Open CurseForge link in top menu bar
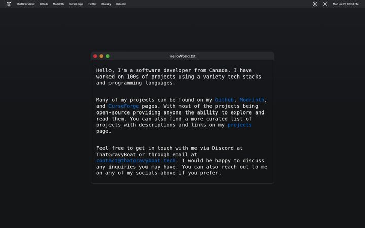365x228 pixels. point(76,4)
